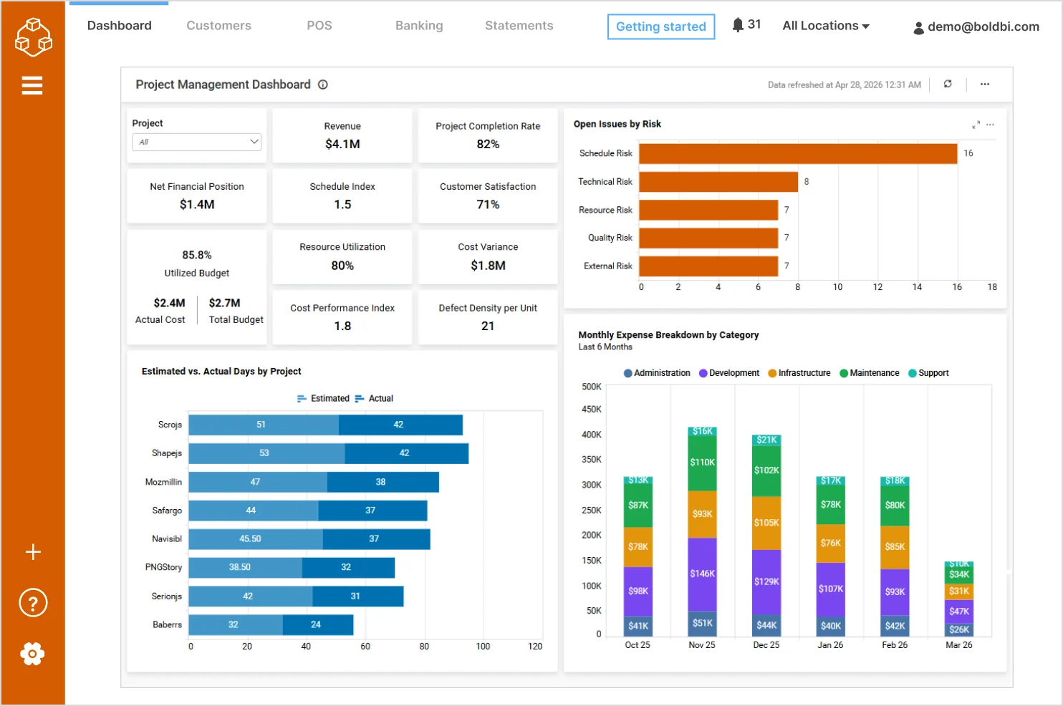Click the info icon next to the dashboard title
Image resolution: width=1063 pixels, height=706 pixels.
point(323,84)
